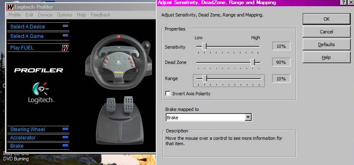Click the Steering Wheel menu lines icon
This screenshot has height=165, width=354.
click(66, 129)
